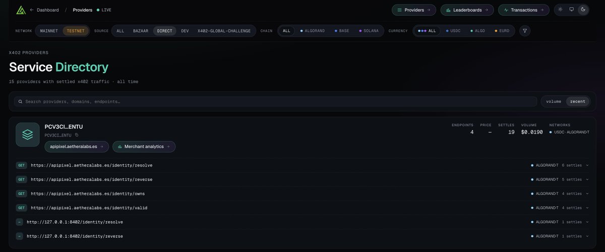605x252 pixels.
Task: Click the search providers input field
Action: [x=275, y=101]
